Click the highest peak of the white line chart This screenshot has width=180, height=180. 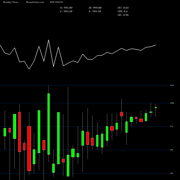coord(49,40)
